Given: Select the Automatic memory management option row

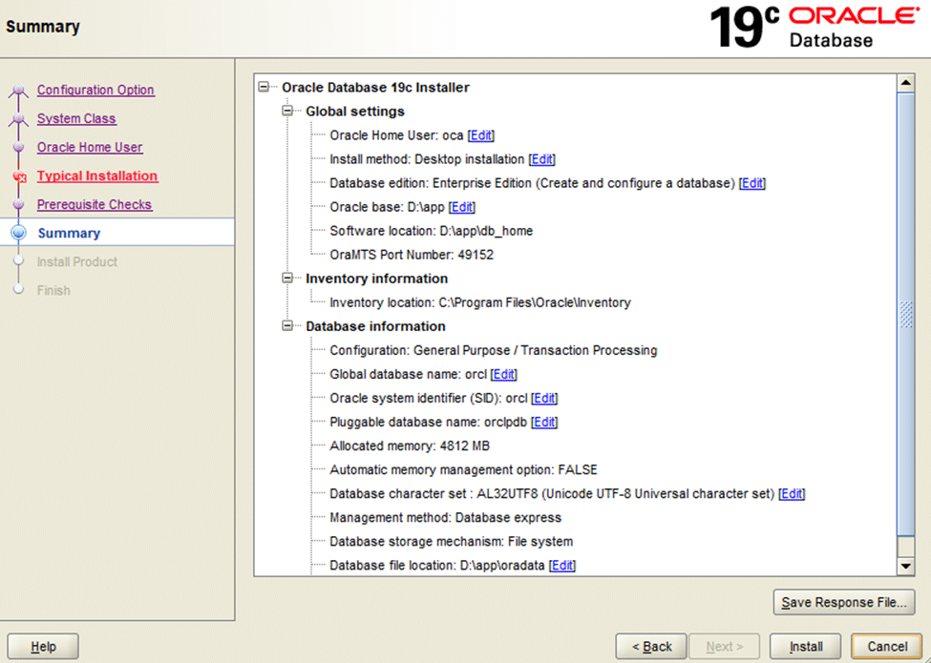Looking at the screenshot, I should [463, 469].
